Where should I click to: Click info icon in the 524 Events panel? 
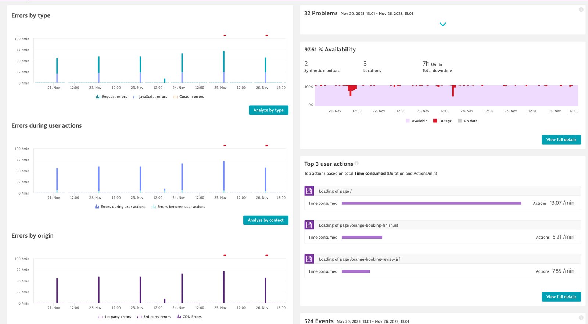click(581, 317)
